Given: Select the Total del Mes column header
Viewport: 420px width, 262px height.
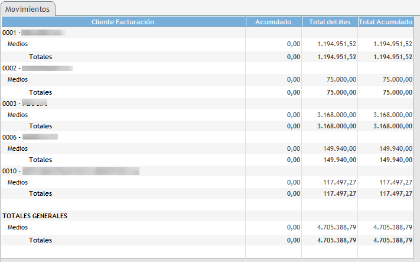Looking at the screenshot, I should pyautogui.click(x=330, y=22).
